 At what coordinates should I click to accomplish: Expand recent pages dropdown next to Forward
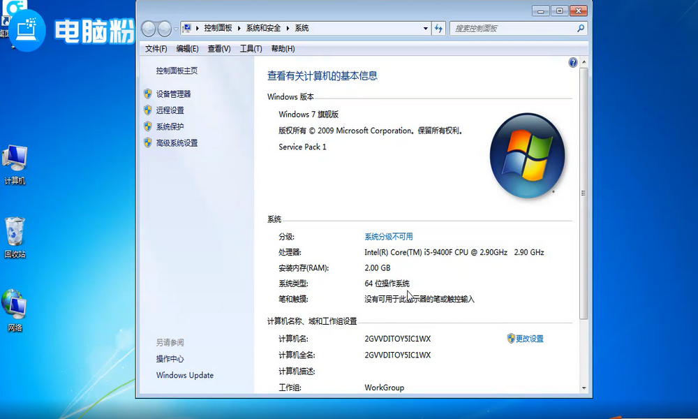coord(176,29)
